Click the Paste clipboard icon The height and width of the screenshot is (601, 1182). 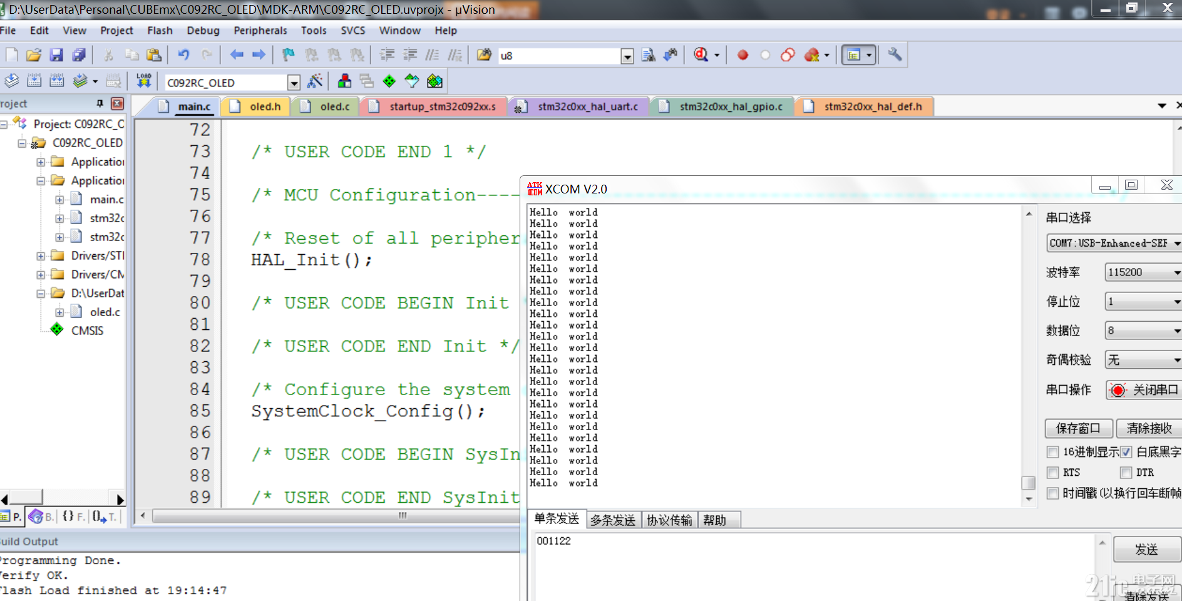coord(153,55)
